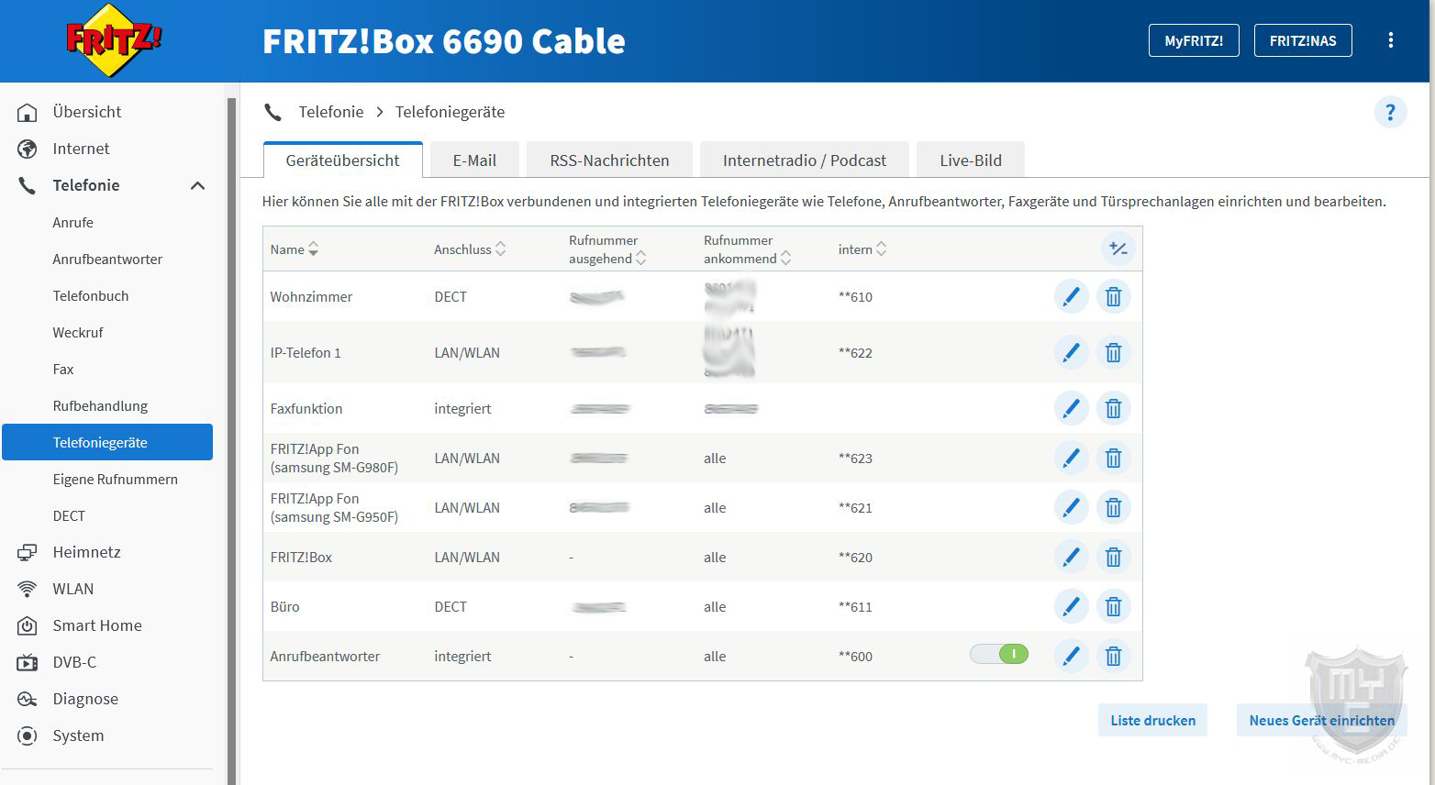This screenshot has height=785, width=1435.
Task: Edit the Büro DECT entry
Action: coord(1071,606)
